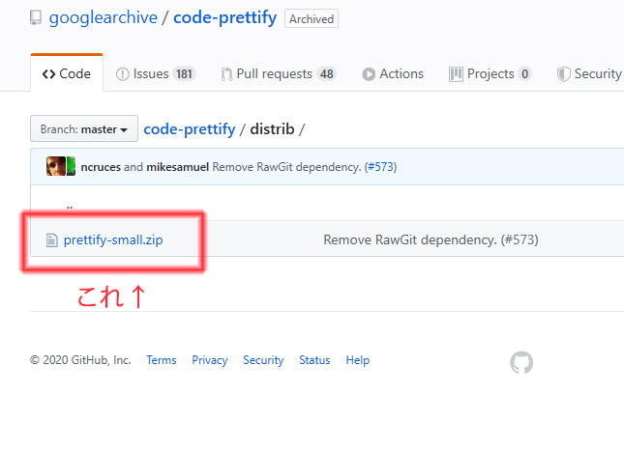This screenshot has width=624, height=450.
Task: Open the code-prettify repository title link
Action: (x=224, y=18)
